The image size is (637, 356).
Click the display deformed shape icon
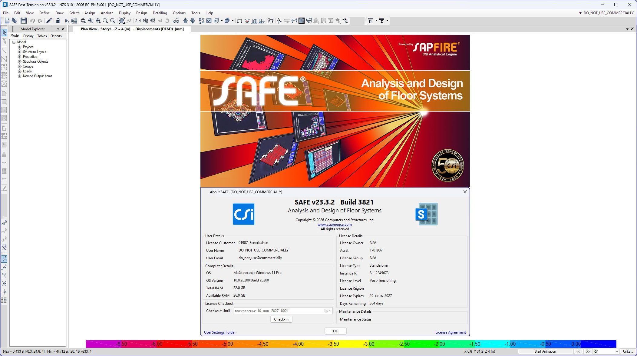(247, 21)
